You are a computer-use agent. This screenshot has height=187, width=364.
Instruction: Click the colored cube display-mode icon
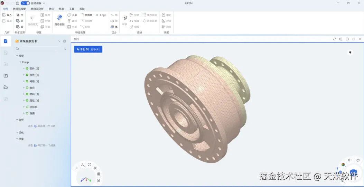[343, 165]
